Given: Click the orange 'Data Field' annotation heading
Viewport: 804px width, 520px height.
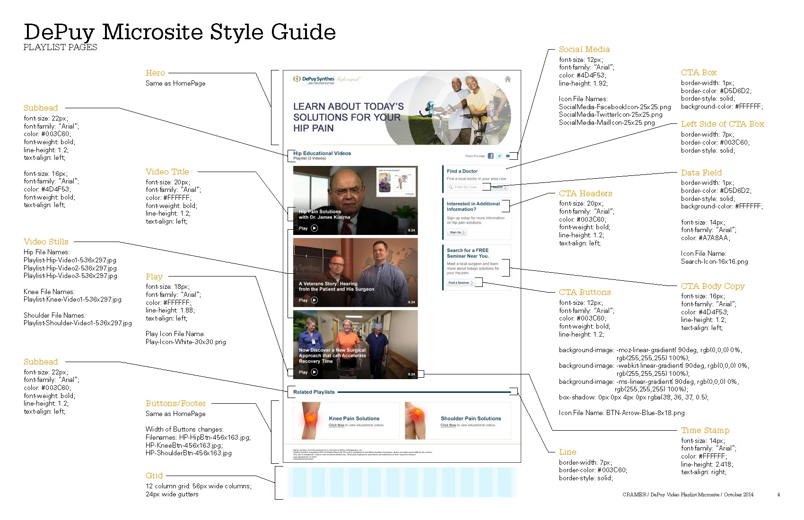Looking at the screenshot, I should (x=701, y=173).
